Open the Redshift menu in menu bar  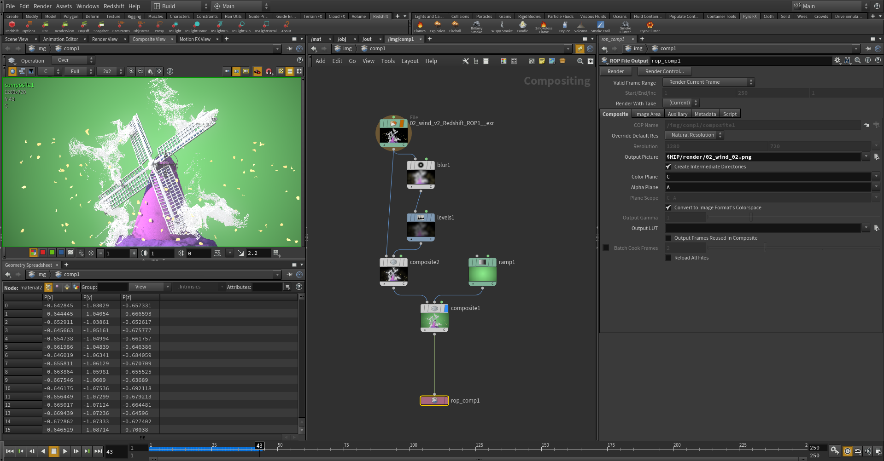[x=114, y=6]
